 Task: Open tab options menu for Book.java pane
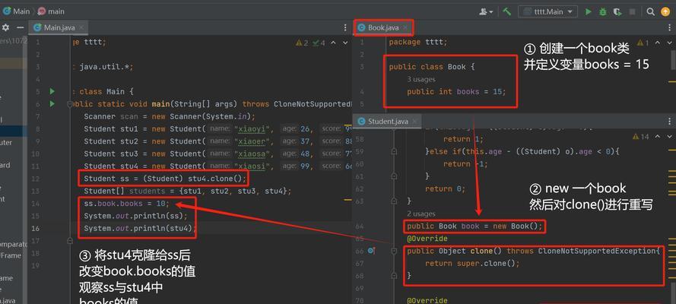pyautogui.click(x=669, y=27)
